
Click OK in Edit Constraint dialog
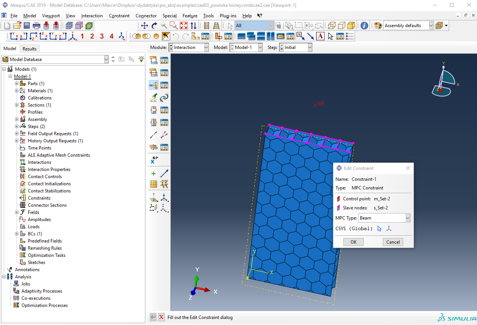point(353,242)
